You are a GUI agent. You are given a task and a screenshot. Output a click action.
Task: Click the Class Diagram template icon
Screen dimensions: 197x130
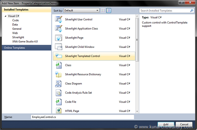click(58, 83)
